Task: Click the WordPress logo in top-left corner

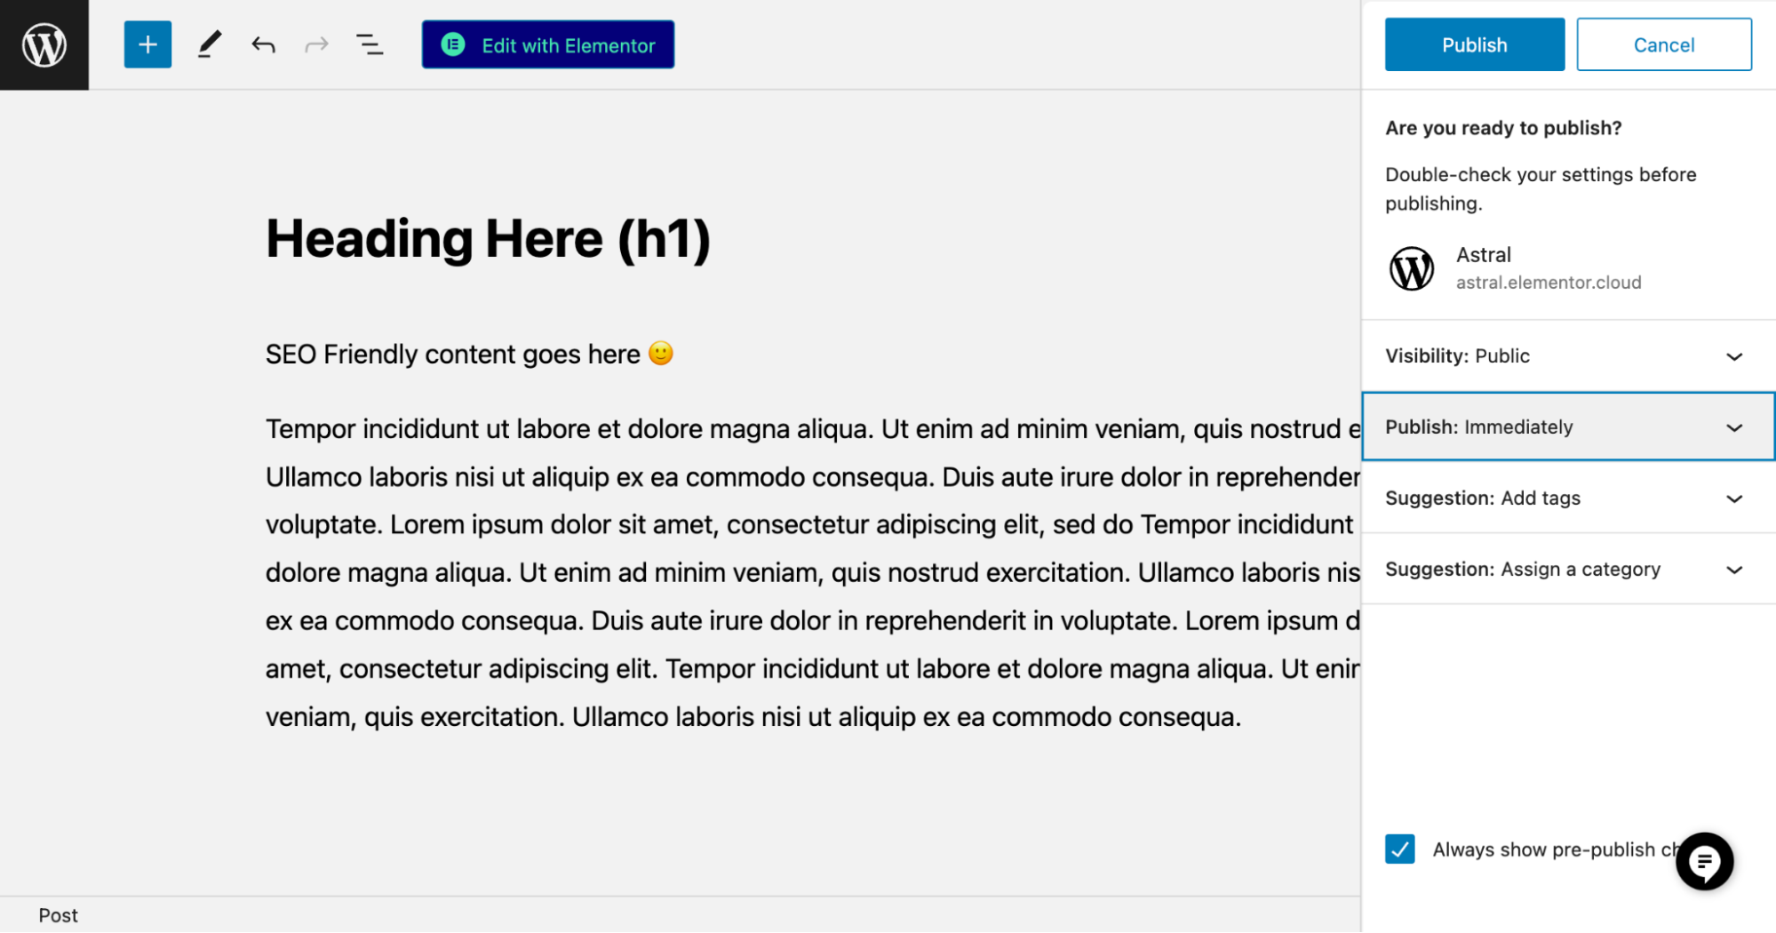Action: pyautogui.click(x=44, y=44)
